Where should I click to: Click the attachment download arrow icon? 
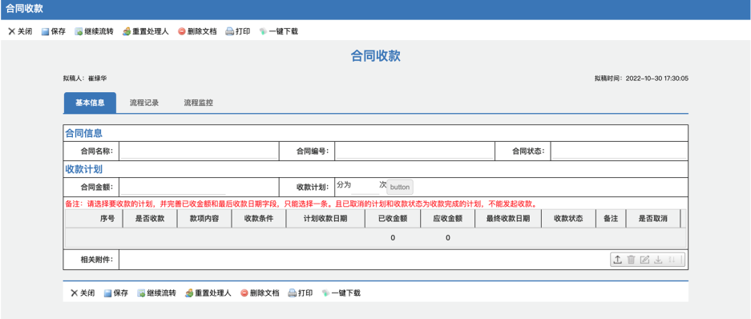pos(658,260)
